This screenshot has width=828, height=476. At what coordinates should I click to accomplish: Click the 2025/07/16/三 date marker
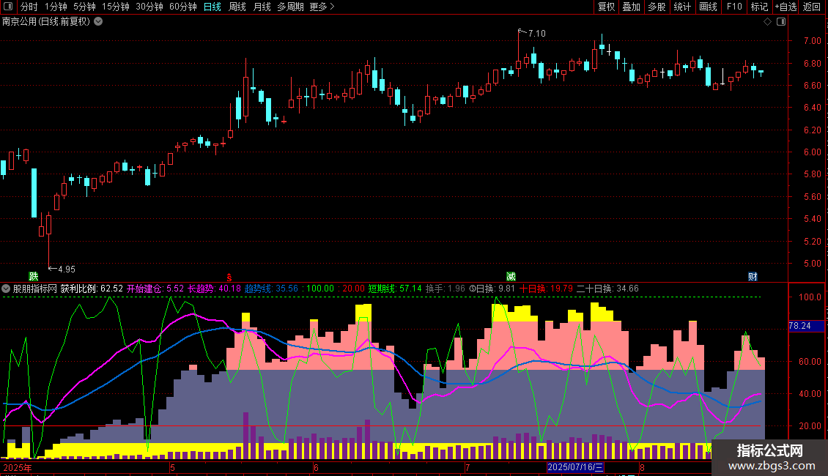(575, 467)
